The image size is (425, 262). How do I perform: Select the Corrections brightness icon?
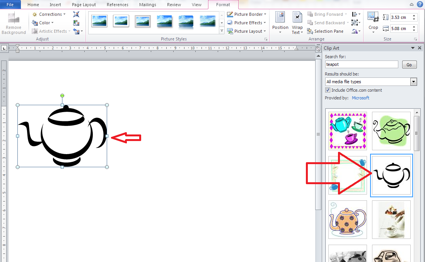[34, 14]
